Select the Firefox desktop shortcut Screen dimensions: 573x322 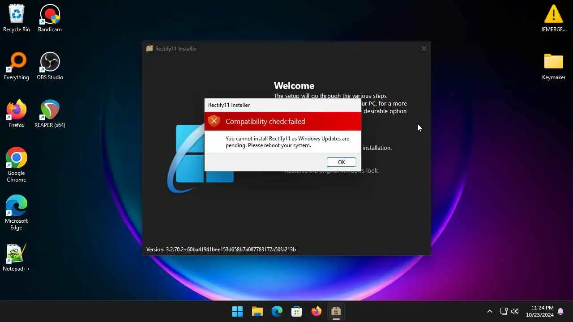[17, 114]
